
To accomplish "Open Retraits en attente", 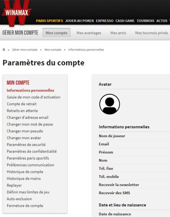I will pos(22,111).
